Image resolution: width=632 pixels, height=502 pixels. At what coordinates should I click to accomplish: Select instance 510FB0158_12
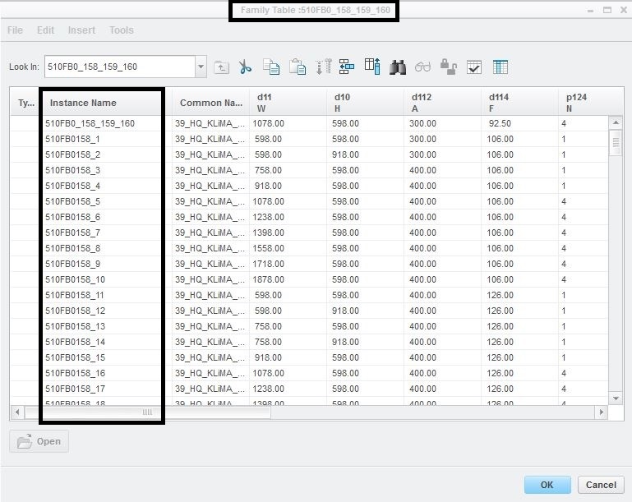pyautogui.click(x=75, y=311)
